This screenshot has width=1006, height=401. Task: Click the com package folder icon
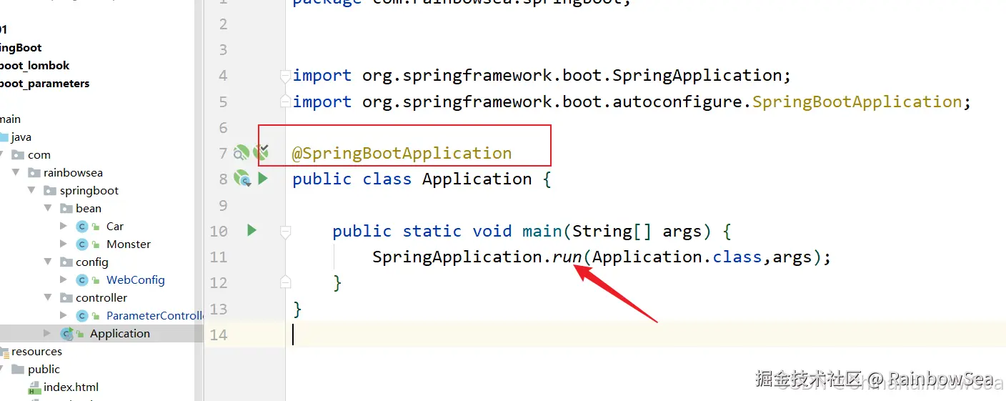(x=19, y=155)
